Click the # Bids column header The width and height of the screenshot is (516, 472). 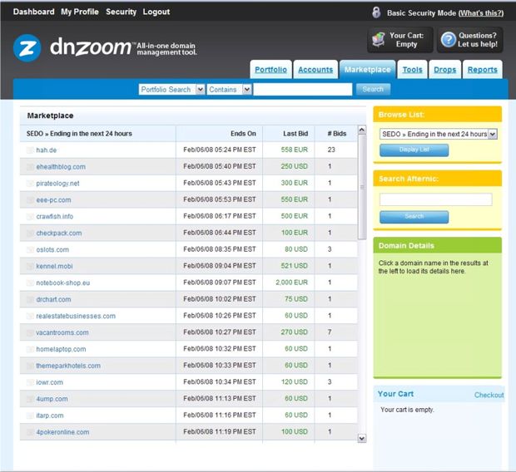click(337, 134)
